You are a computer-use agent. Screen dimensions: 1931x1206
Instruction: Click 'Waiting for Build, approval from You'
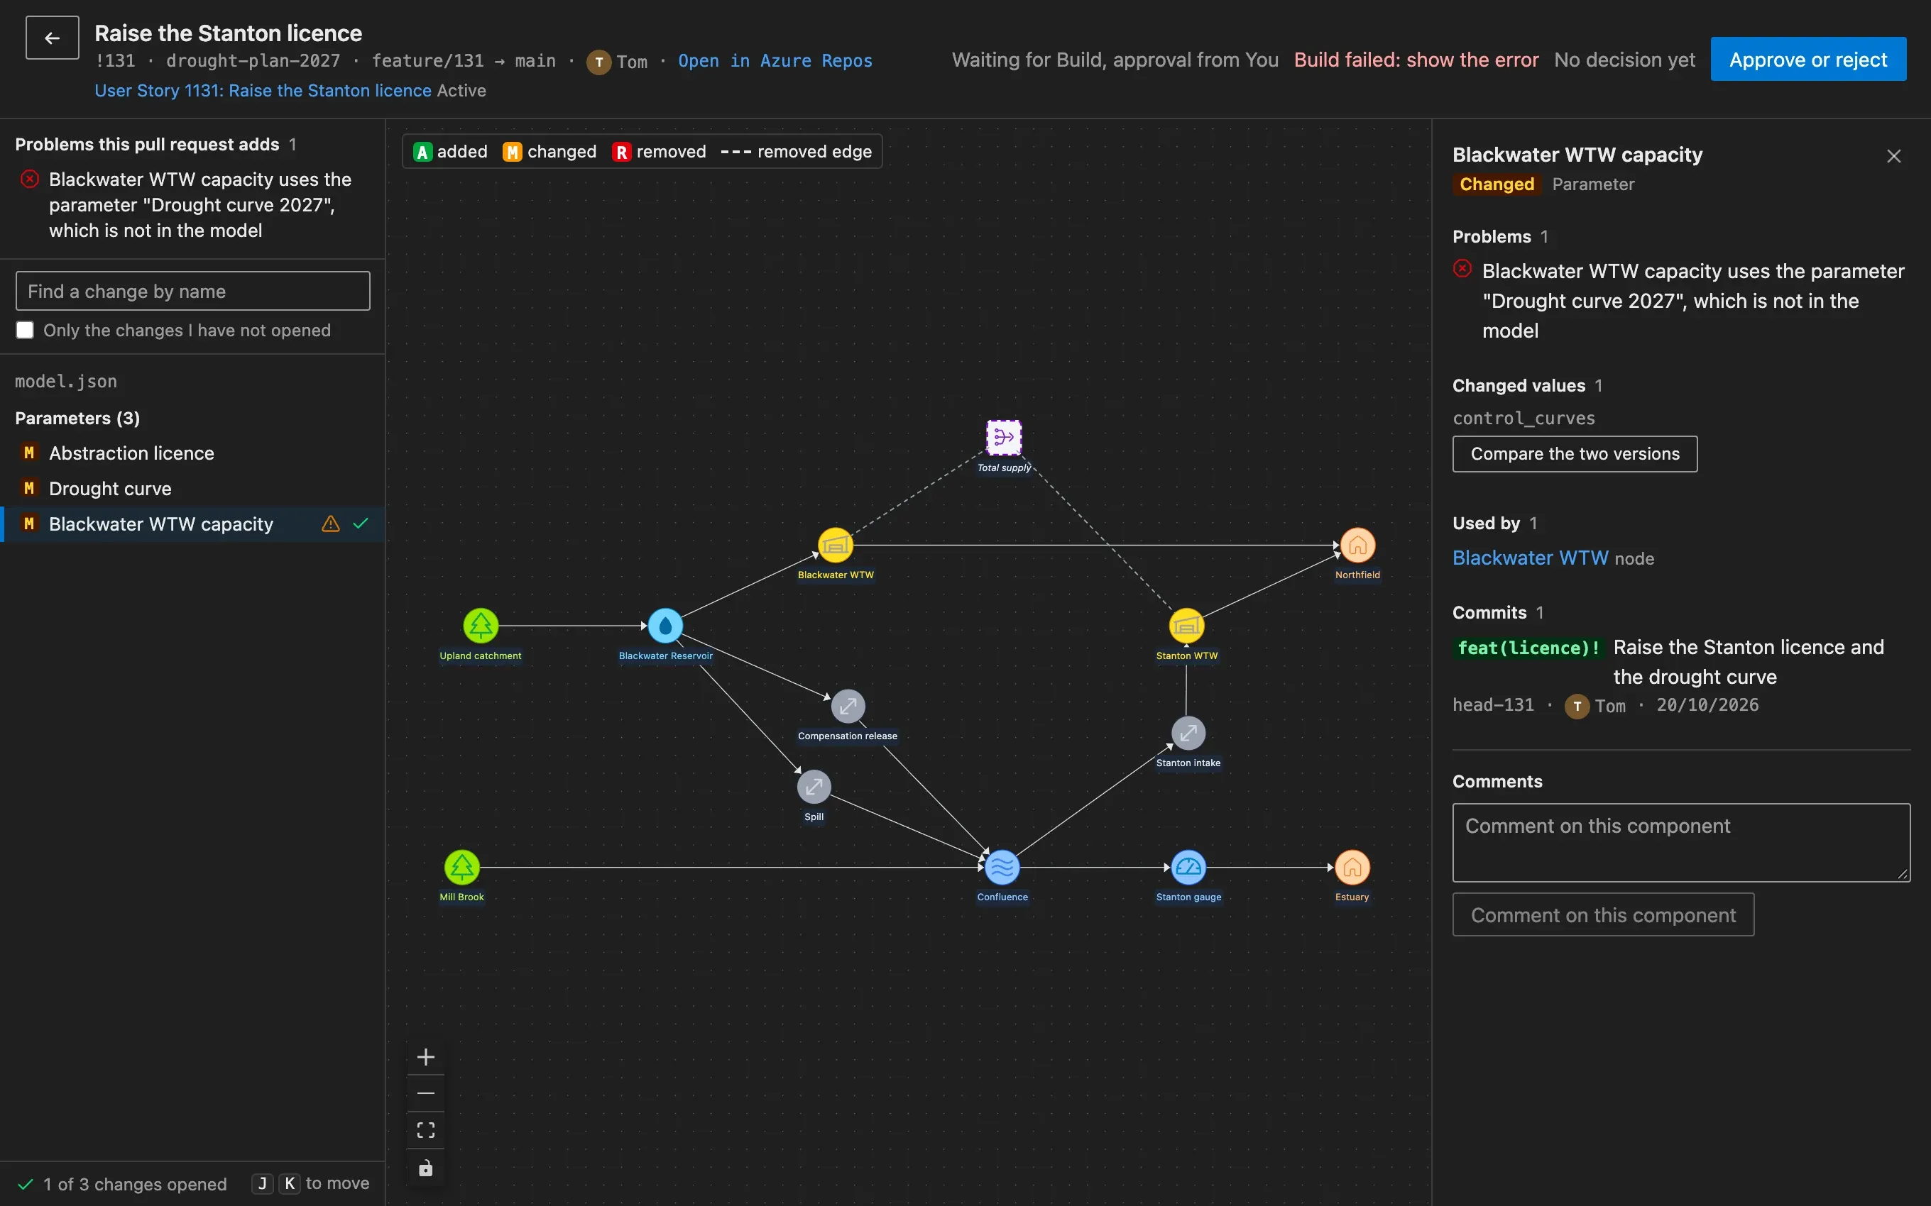pyautogui.click(x=1115, y=60)
